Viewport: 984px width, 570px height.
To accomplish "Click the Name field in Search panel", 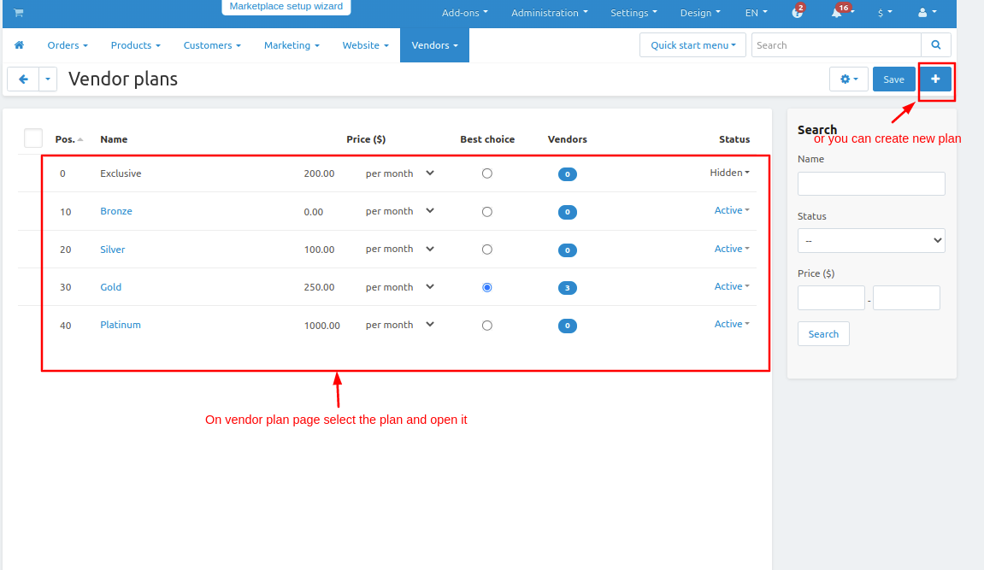I will click(870, 184).
